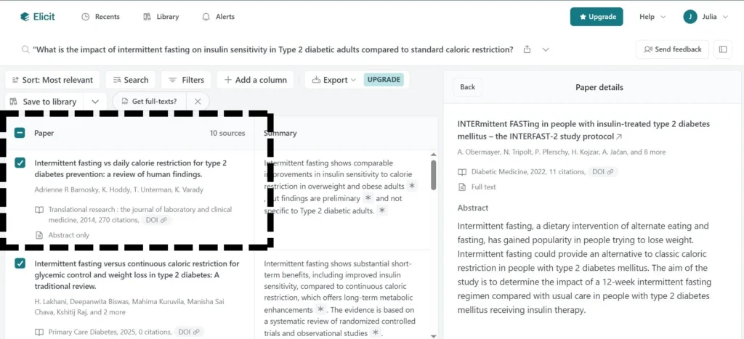Screen dimensions: 744x339
Task: Click the Search within results button
Action: tap(131, 80)
